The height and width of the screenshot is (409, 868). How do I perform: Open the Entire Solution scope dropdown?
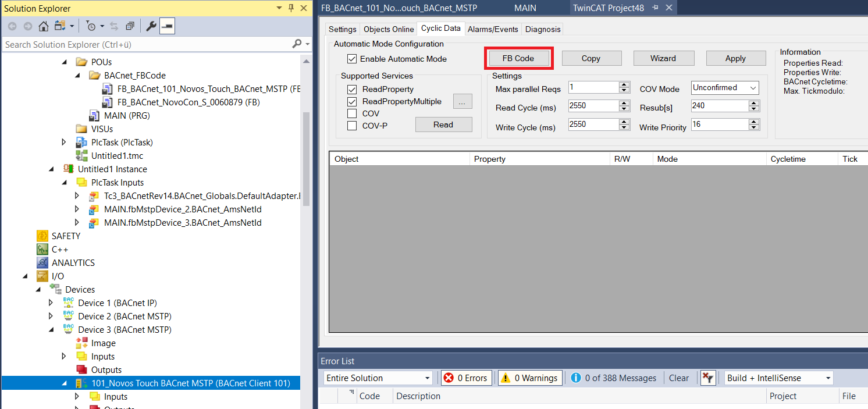[x=378, y=378]
